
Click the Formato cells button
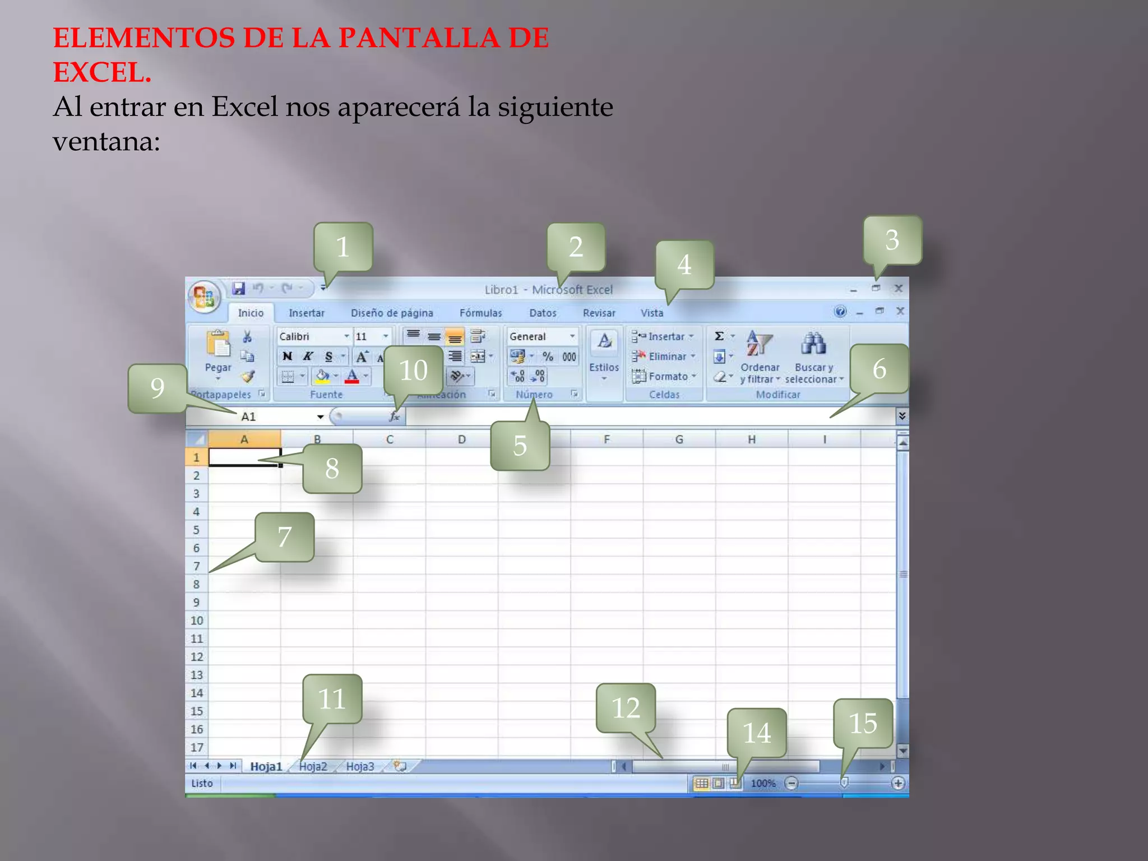(664, 377)
